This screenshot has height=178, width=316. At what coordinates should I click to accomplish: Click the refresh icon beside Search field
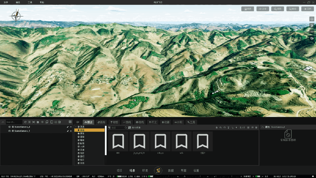(x=25, y=122)
